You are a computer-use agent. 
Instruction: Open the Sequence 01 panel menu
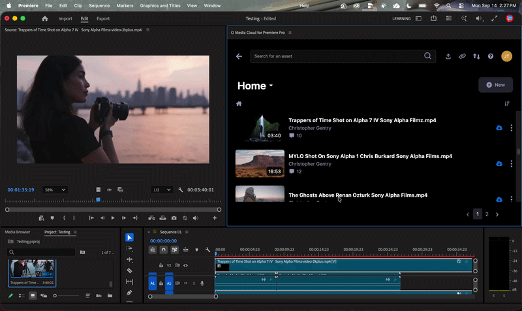(187, 232)
